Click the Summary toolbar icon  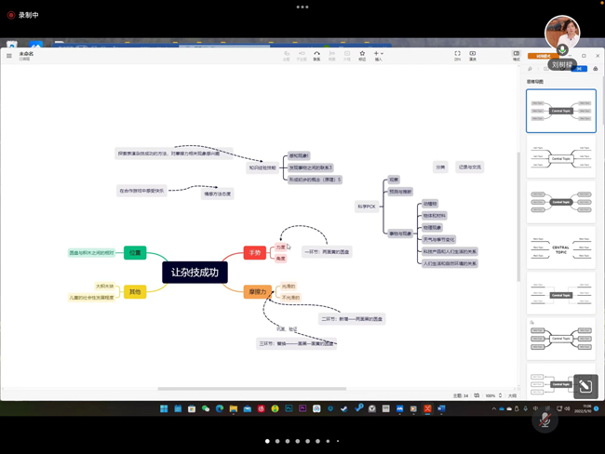click(x=332, y=56)
